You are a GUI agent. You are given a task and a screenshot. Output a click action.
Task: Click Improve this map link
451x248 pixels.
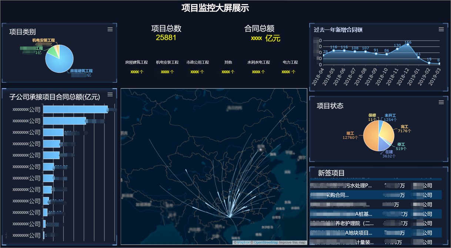coord(293,242)
